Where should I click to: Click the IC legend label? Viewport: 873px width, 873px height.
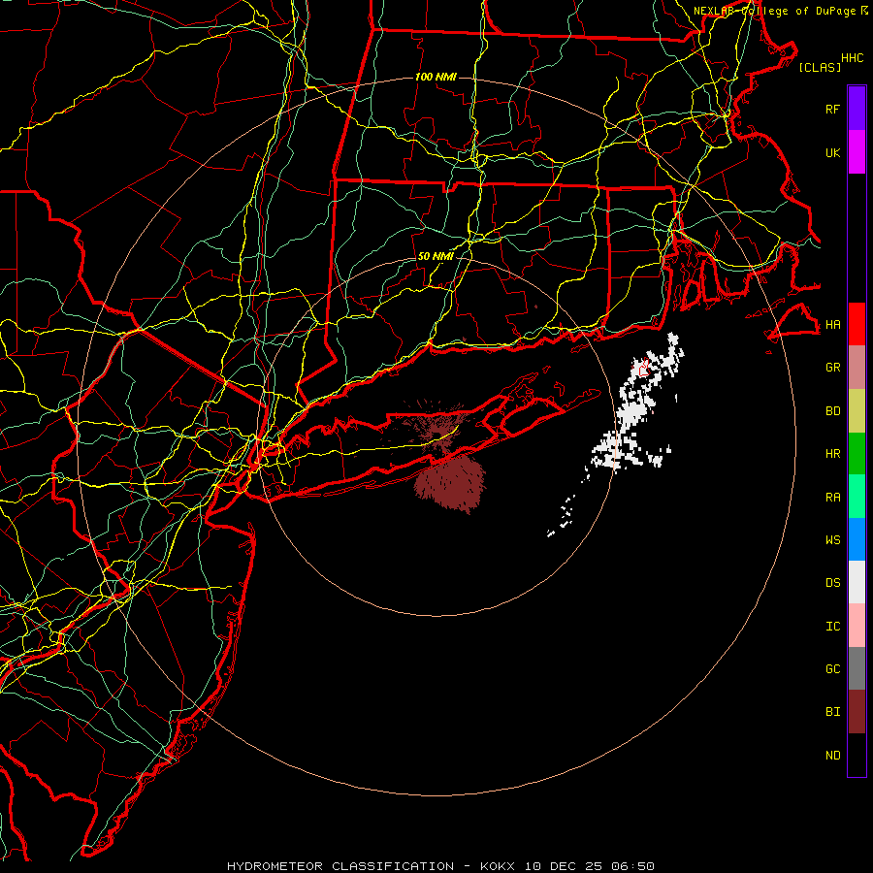pos(832,626)
